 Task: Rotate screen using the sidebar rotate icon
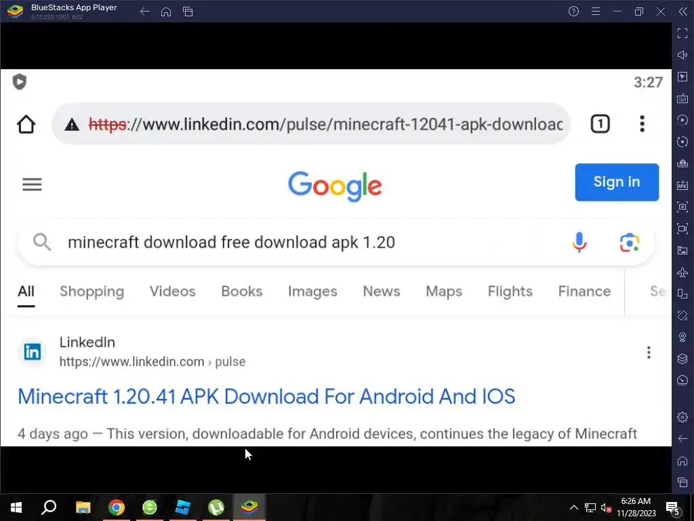click(682, 315)
